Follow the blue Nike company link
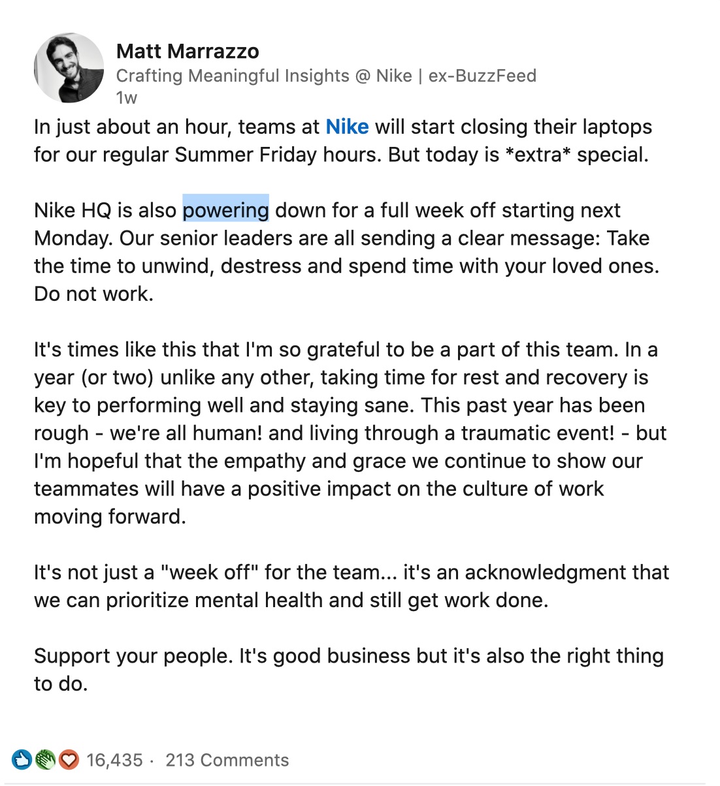Viewport: 720px width, 786px height. [x=347, y=127]
